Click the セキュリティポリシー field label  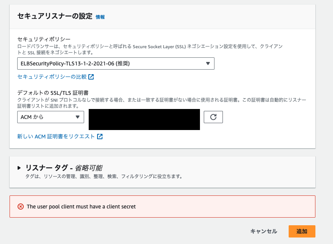44,39
